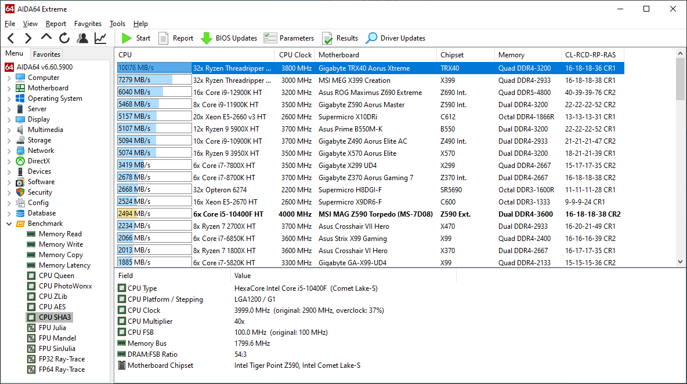Start the benchmark with the green arrow
This screenshot has height=384, width=687.
pyautogui.click(x=127, y=38)
